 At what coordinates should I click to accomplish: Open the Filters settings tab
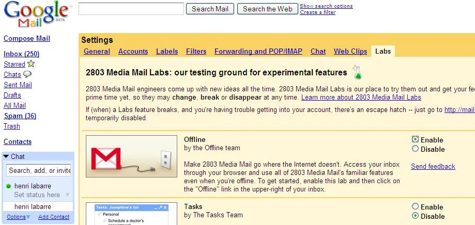point(196,51)
